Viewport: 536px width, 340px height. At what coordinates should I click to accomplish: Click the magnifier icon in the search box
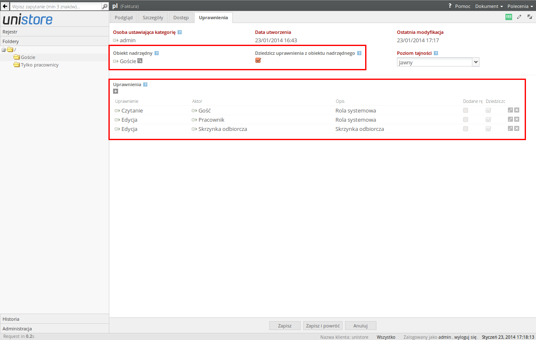[105, 7]
